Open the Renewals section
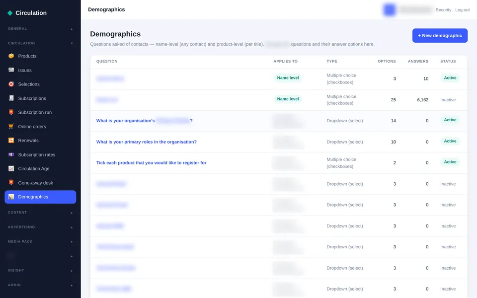The width and height of the screenshot is (477, 298). tap(40, 141)
